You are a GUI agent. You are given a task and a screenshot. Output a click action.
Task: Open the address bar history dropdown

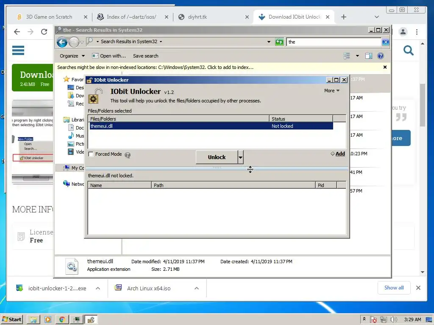[269, 42]
